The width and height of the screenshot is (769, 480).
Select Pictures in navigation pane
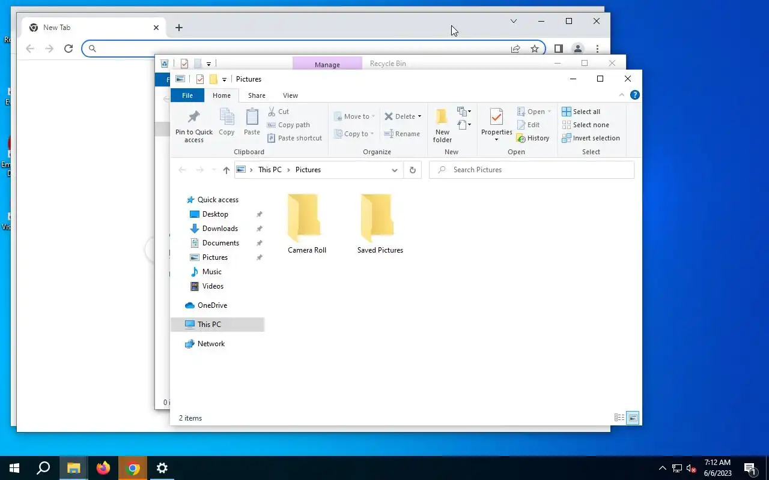215,257
